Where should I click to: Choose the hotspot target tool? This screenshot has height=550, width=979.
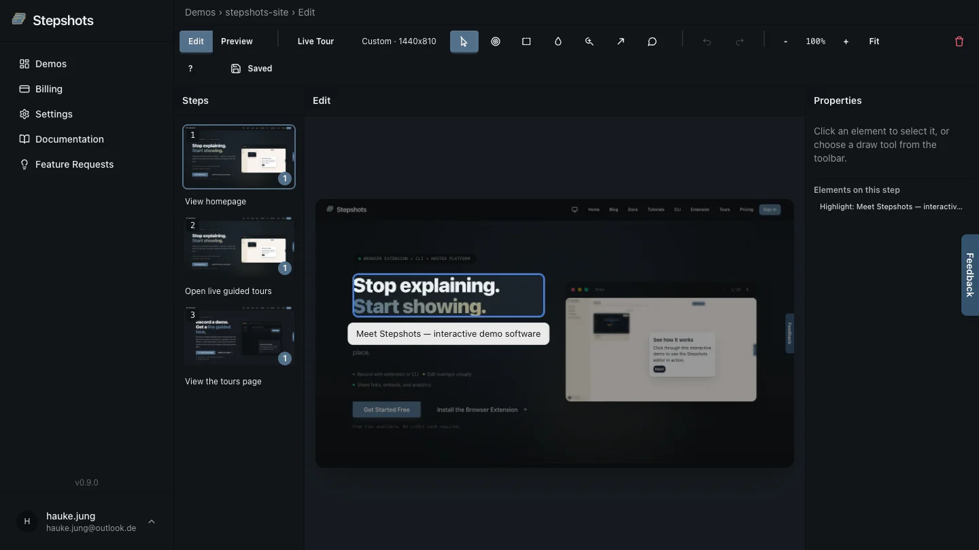pos(496,41)
